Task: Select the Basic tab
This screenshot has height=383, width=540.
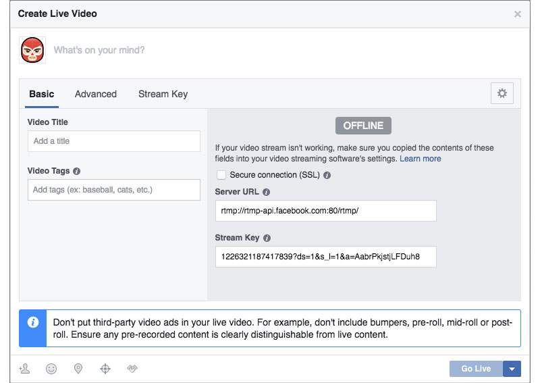Action: tap(42, 94)
